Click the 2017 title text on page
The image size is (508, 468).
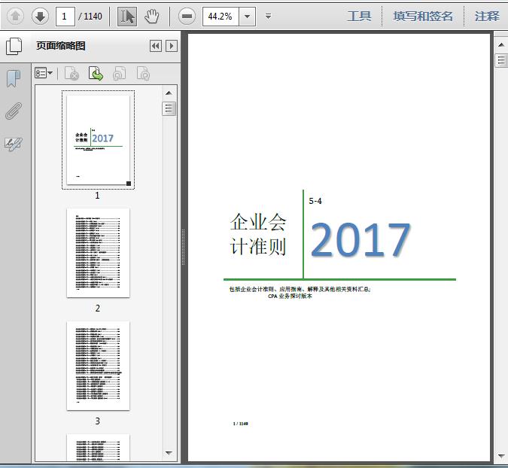(x=360, y=240)
